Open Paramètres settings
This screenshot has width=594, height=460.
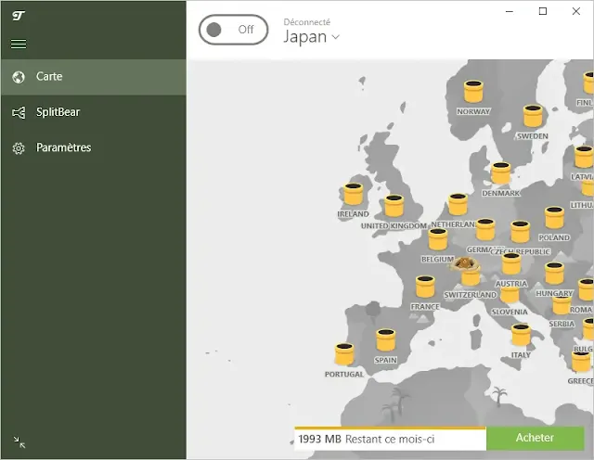(94, 147)
